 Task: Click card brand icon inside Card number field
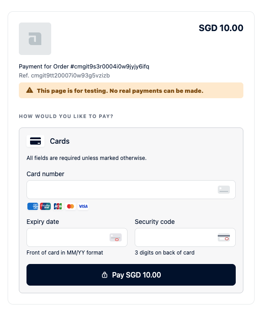pyautogui.click(x=224, y=190)
